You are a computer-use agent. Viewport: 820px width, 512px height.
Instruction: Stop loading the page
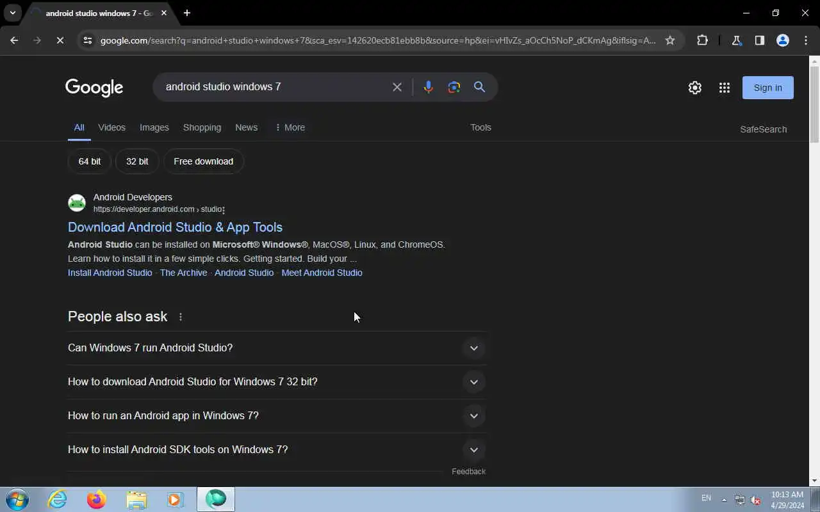[x=60, y=40]
